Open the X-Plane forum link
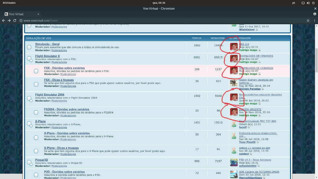This screenshot has height=179, width=318. [40, 121]
